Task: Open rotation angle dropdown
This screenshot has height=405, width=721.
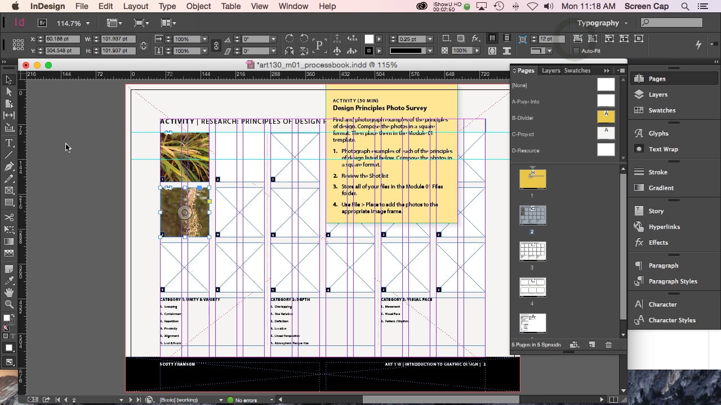Action: tap(273, 39)
